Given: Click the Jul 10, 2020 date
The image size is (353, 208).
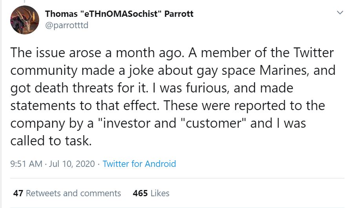Looking at the screenshot, I should (72, 164).
